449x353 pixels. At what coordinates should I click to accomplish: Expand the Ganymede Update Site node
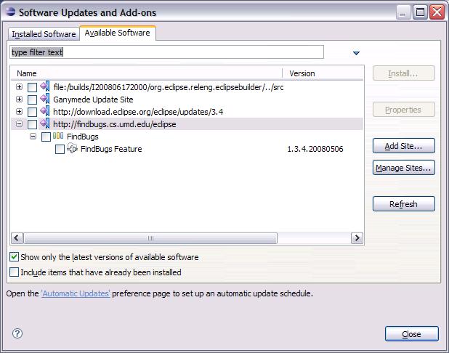point(19,99)
